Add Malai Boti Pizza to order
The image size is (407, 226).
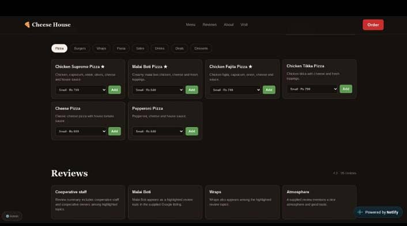point(192,90)
